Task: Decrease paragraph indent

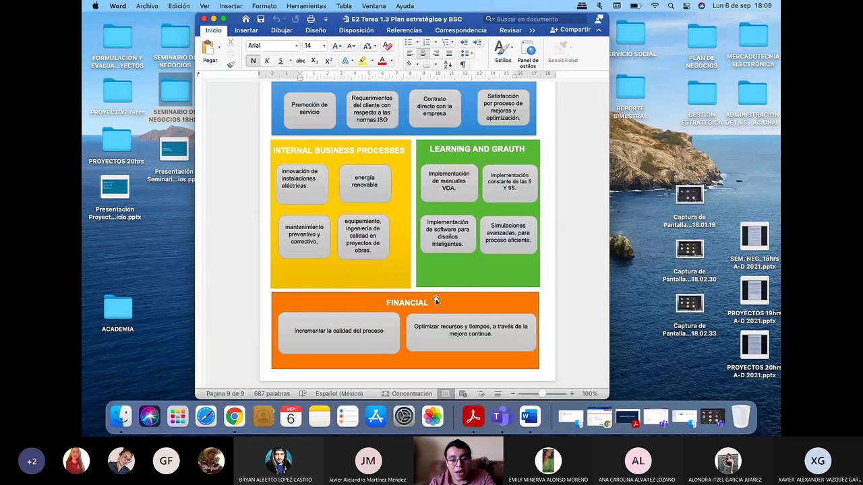Action: point(464,42)
